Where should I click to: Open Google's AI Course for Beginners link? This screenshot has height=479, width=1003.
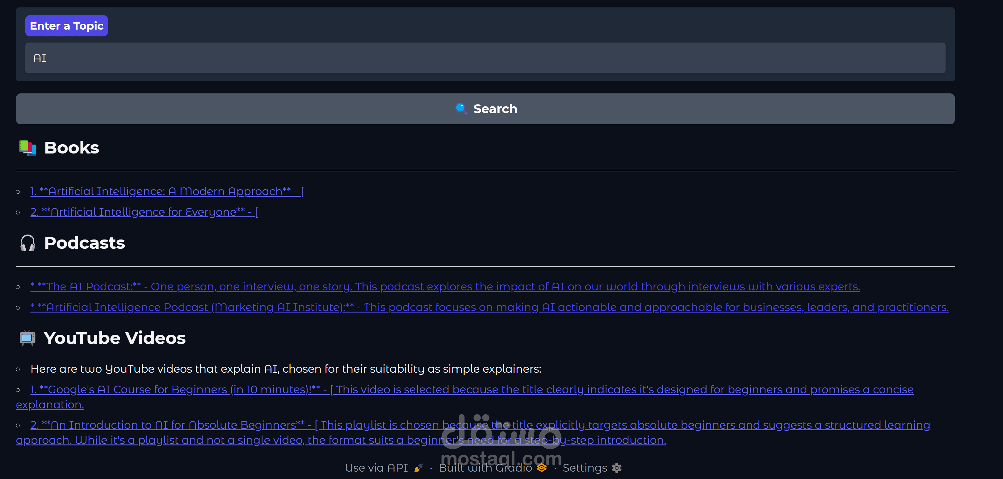tap(464, 397)
